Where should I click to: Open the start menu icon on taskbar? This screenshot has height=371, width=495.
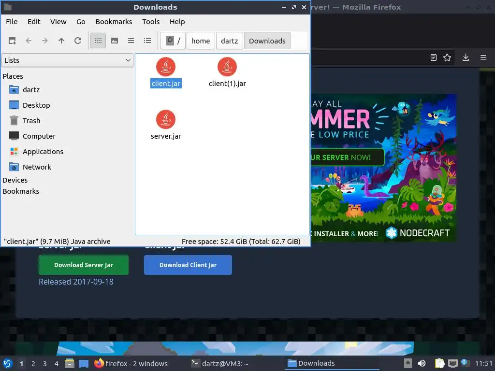click(8, 363)
